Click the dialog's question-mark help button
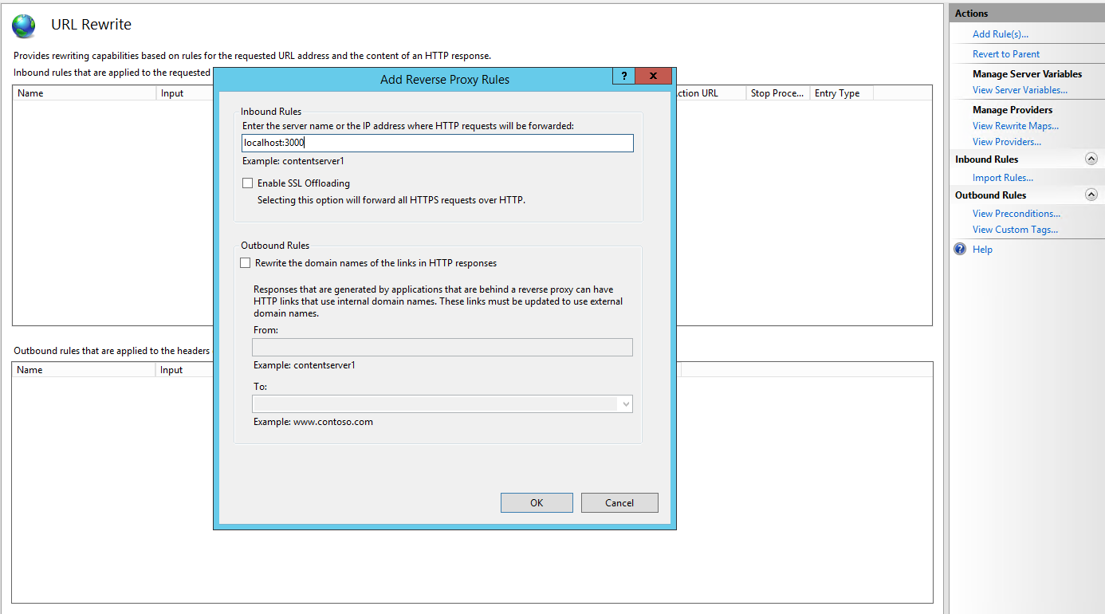 [x=623, y=76]
